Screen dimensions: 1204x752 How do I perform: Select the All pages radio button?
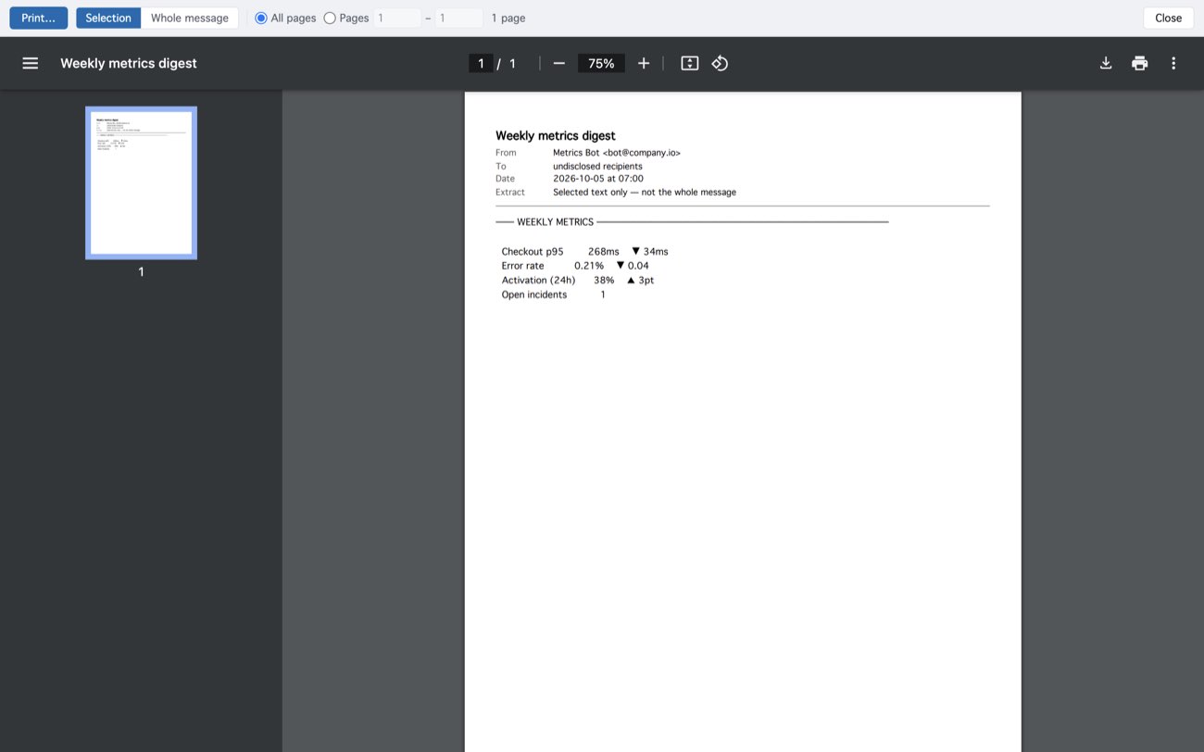(261, 18)
